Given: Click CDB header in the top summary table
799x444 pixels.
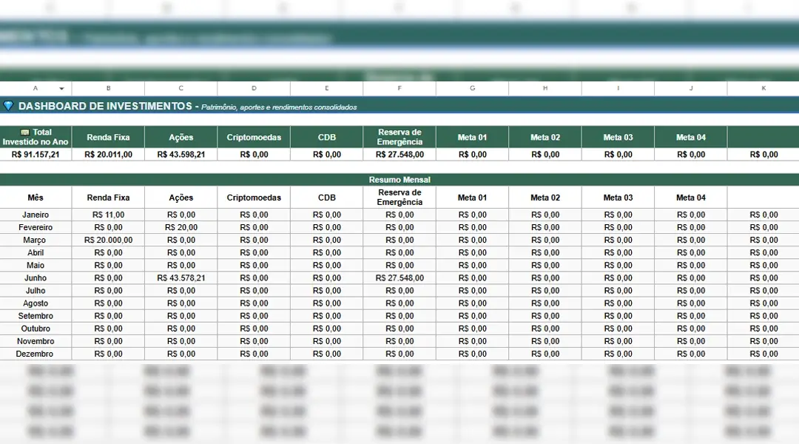Looking at the screenshot, I should [x=327, y=137].
